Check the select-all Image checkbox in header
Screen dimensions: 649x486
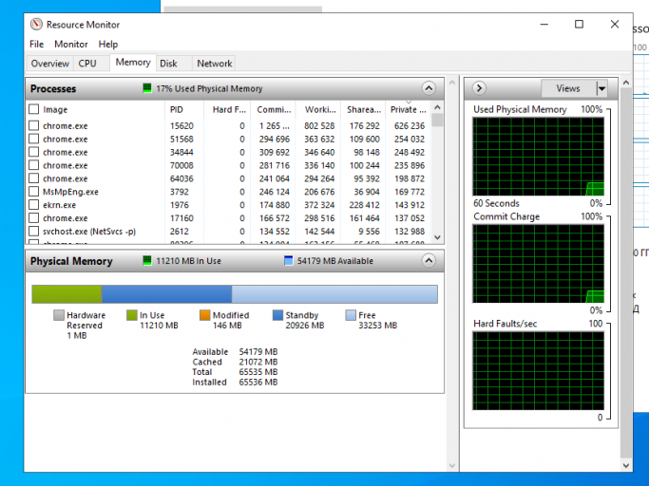click(x=34, y=109)
